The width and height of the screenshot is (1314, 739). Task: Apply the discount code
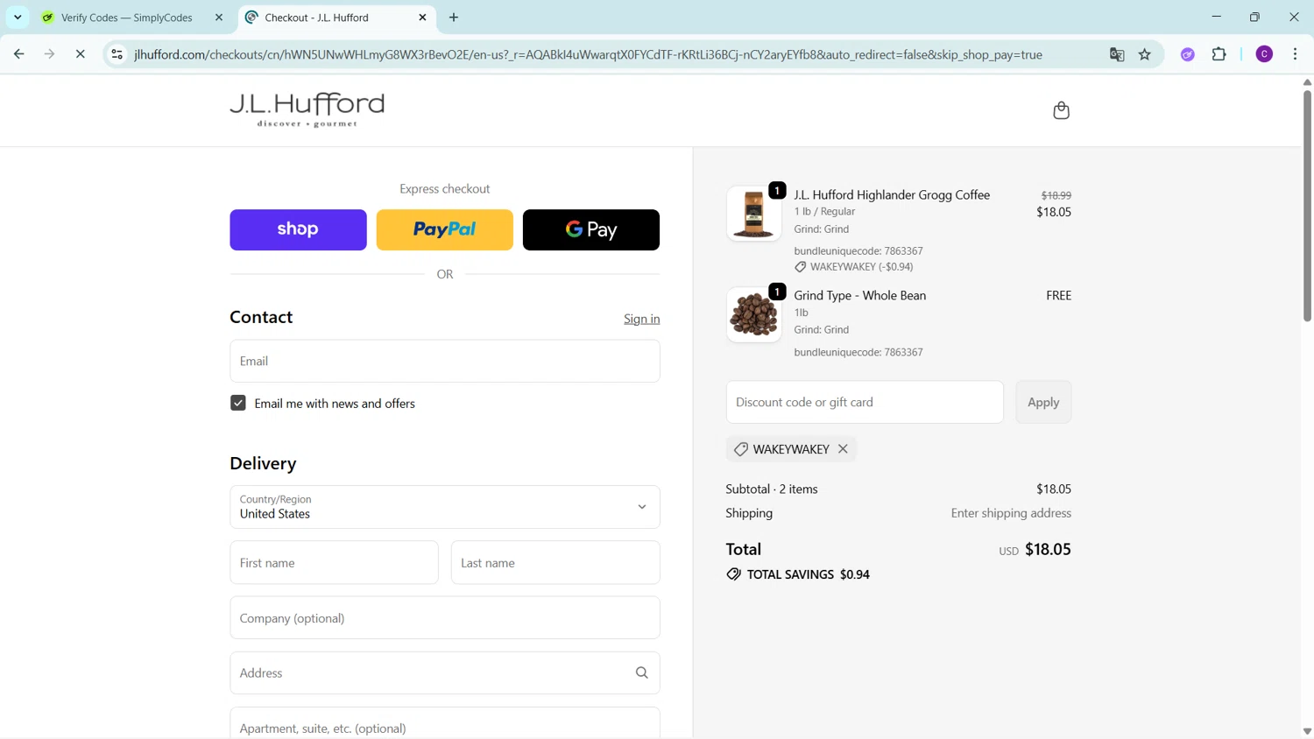[x=1043, y=402]
